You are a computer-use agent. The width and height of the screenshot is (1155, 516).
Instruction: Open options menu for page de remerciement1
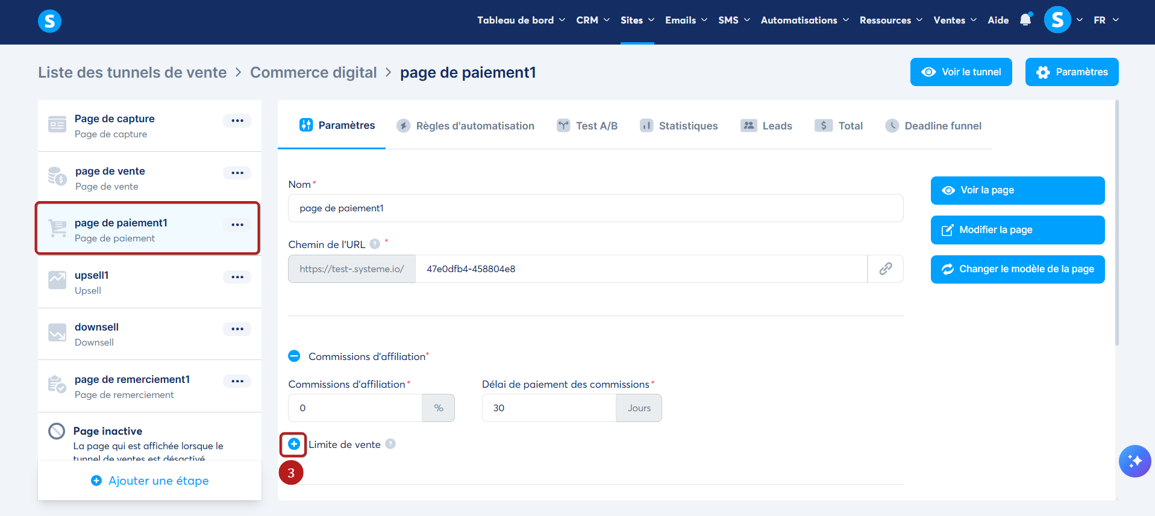(x=237, y=381)
